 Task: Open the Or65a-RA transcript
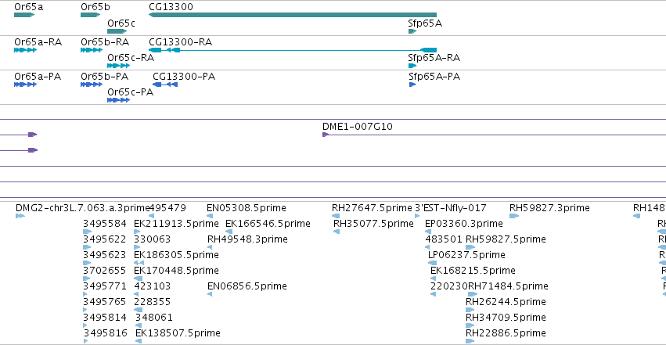(x=26, y=50)
